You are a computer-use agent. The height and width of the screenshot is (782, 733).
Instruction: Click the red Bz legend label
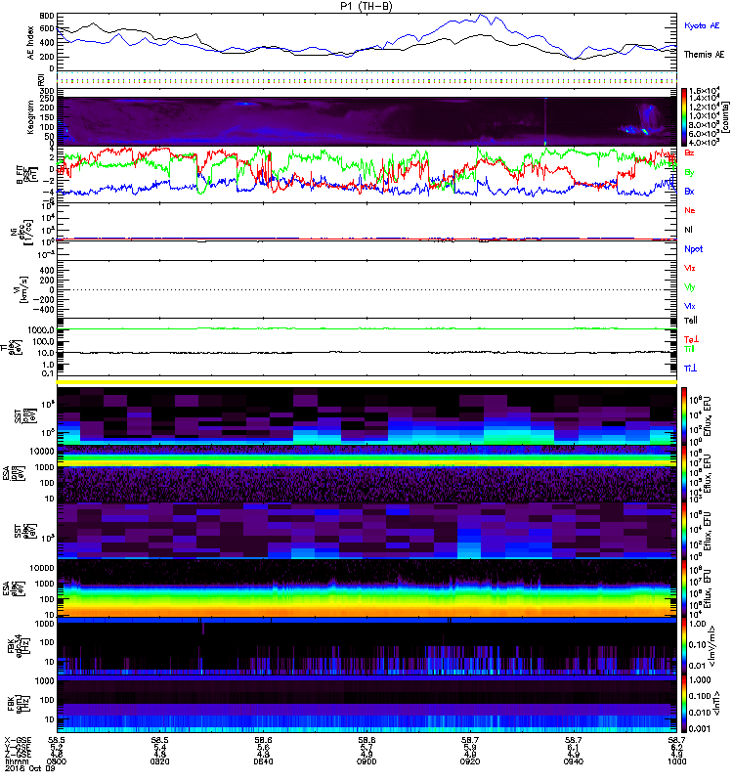click(x=689, y=152)
